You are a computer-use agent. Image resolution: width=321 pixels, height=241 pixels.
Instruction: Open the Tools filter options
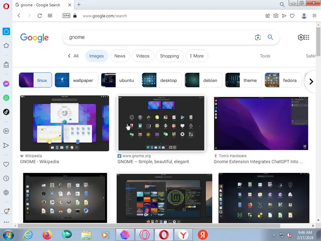265,56
